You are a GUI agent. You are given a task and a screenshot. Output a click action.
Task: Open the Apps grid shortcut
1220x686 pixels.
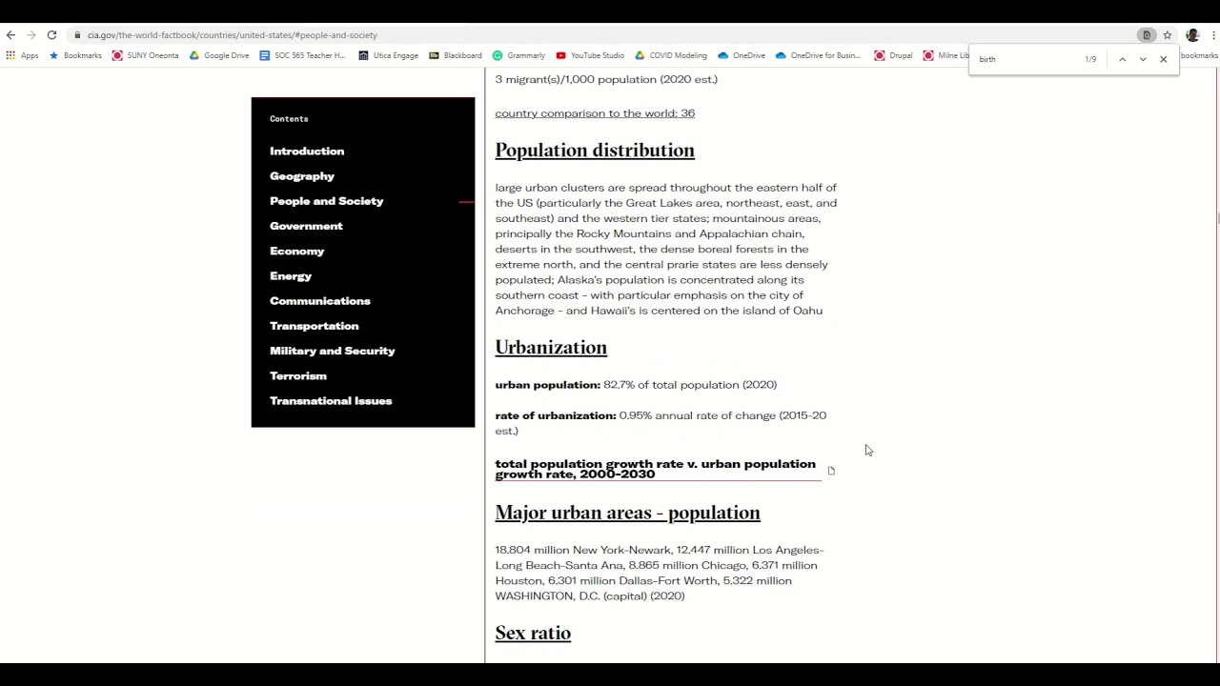[x=22, y=55]
